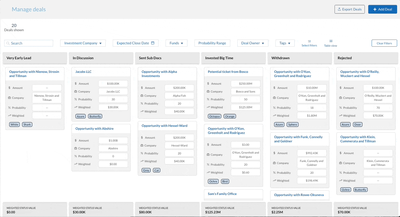This screenshot has width=400, height=217.
Task: Open the Deal Owner dropdown
Action: click(x=253, y=43)
